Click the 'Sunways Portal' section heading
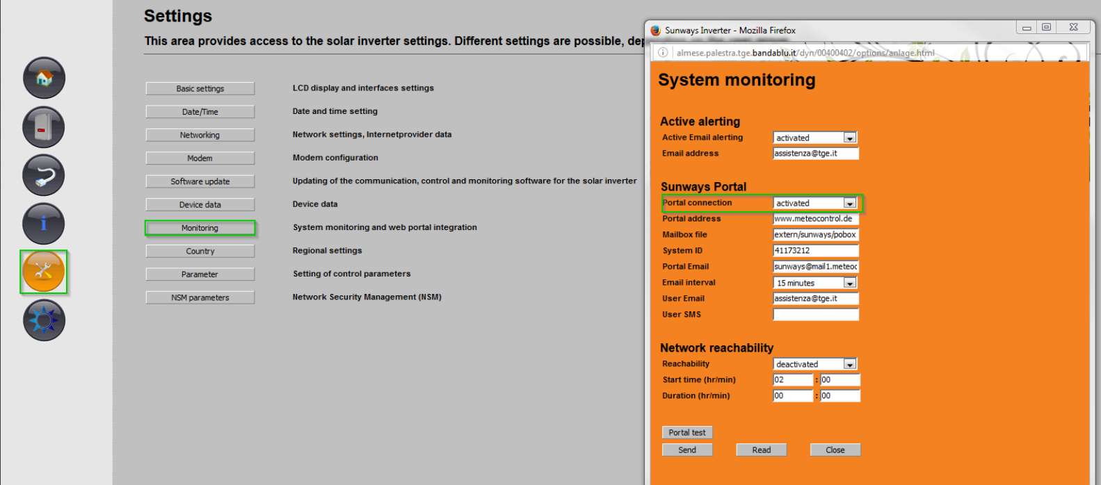1101x485 pixels. pyautogui.click(x=703, y=187)
